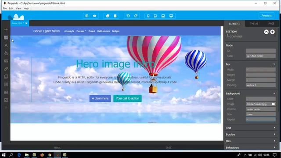This screenshot has width=281, height=158.
Task: Click the folder browse icon for Background Image
Action: click(x=273, y=104)
